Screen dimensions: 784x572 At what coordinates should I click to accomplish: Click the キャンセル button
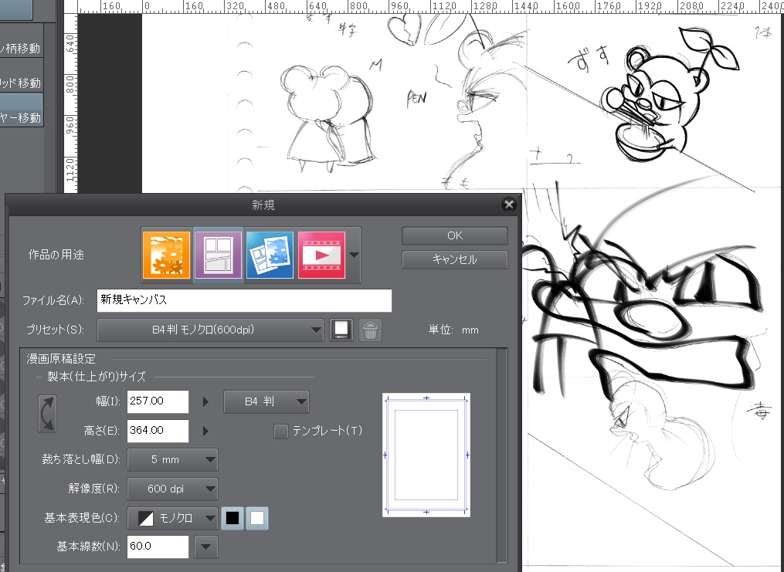click(454, 260)
